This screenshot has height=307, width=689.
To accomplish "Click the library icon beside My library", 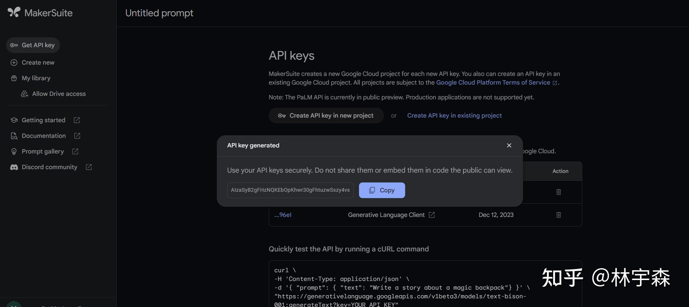I will 14,78.
